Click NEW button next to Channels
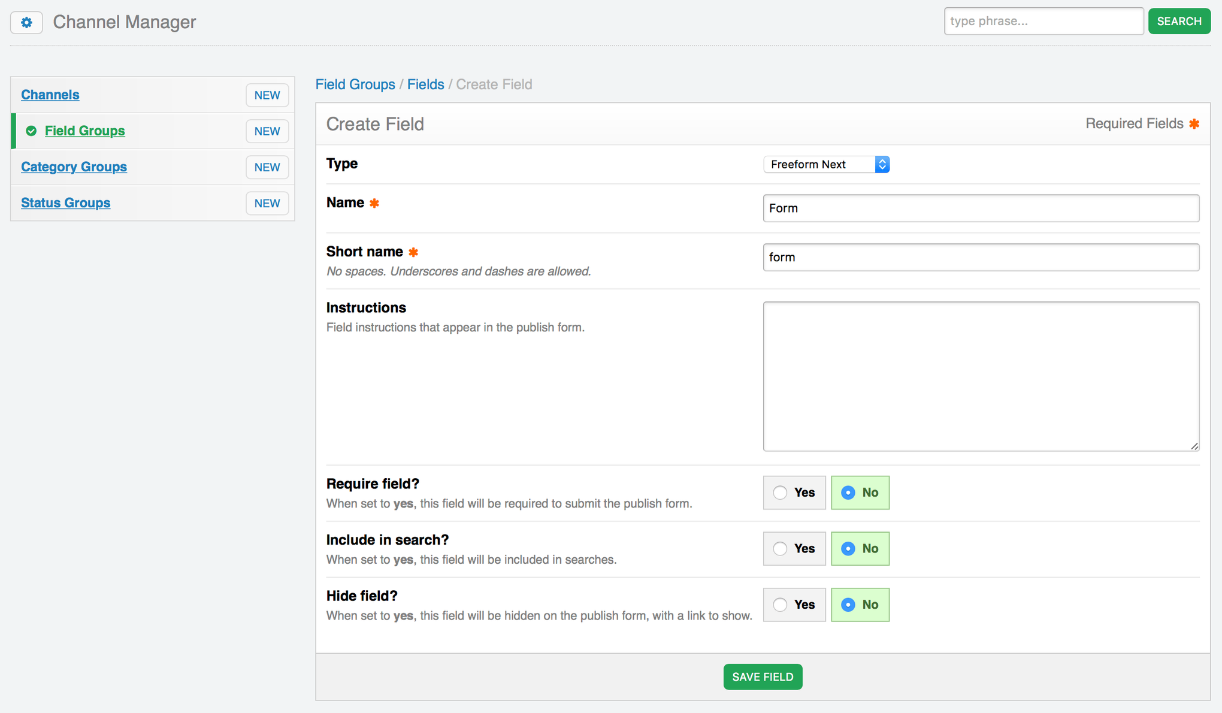Screen dimensions: 1222x713 tap(267, 95)
